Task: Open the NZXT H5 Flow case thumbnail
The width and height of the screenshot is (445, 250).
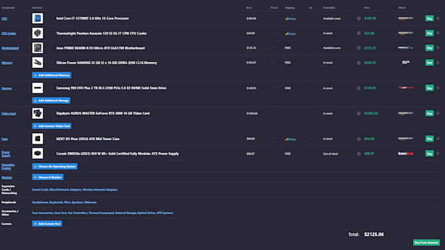Action: [37, 139]
